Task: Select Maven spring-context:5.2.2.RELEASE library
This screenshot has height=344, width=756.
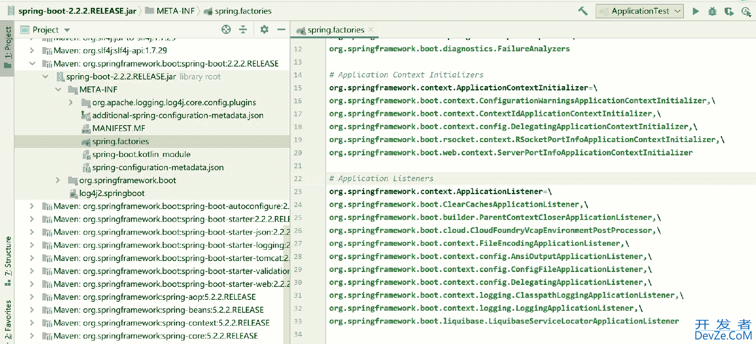Action: 161,323
